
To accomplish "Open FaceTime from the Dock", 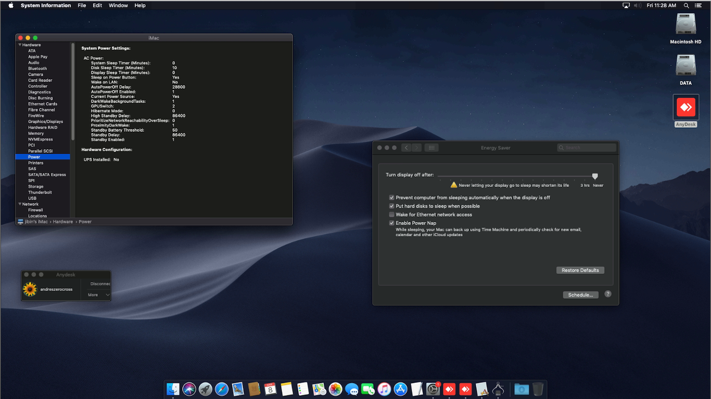I will [x=368, y=389].
